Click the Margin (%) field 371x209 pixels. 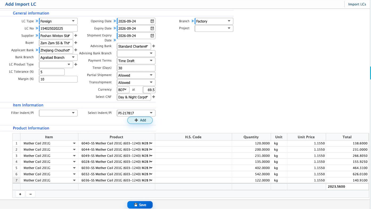(x=58, y=79)
